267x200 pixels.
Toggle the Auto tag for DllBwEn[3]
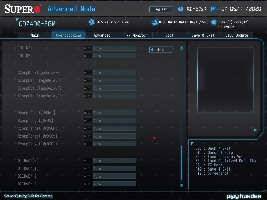click(87, 184)
